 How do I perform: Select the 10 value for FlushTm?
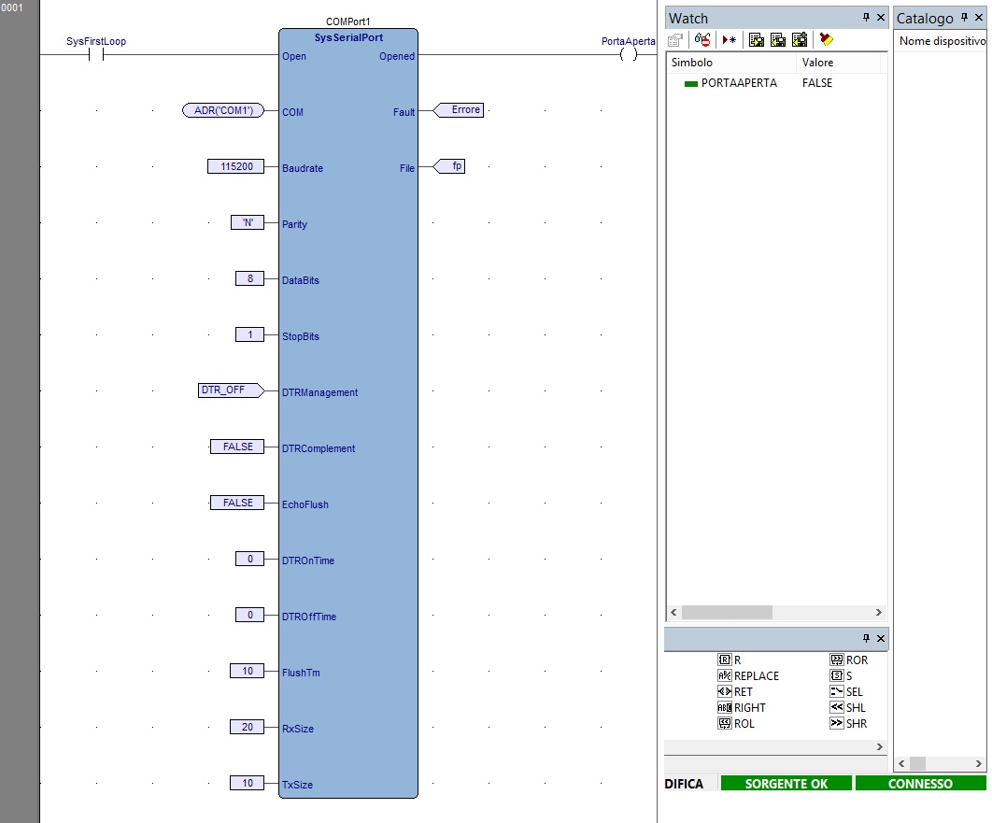tap(248, 671)
